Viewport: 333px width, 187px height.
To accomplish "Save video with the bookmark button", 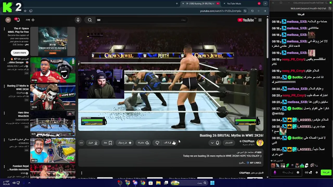I will (x=108, y=143).
